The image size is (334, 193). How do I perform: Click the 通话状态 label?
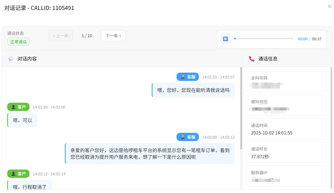(15, 33)
